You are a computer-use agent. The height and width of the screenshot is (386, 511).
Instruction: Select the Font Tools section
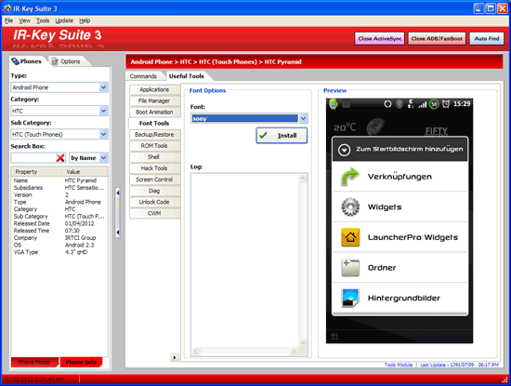154,124
